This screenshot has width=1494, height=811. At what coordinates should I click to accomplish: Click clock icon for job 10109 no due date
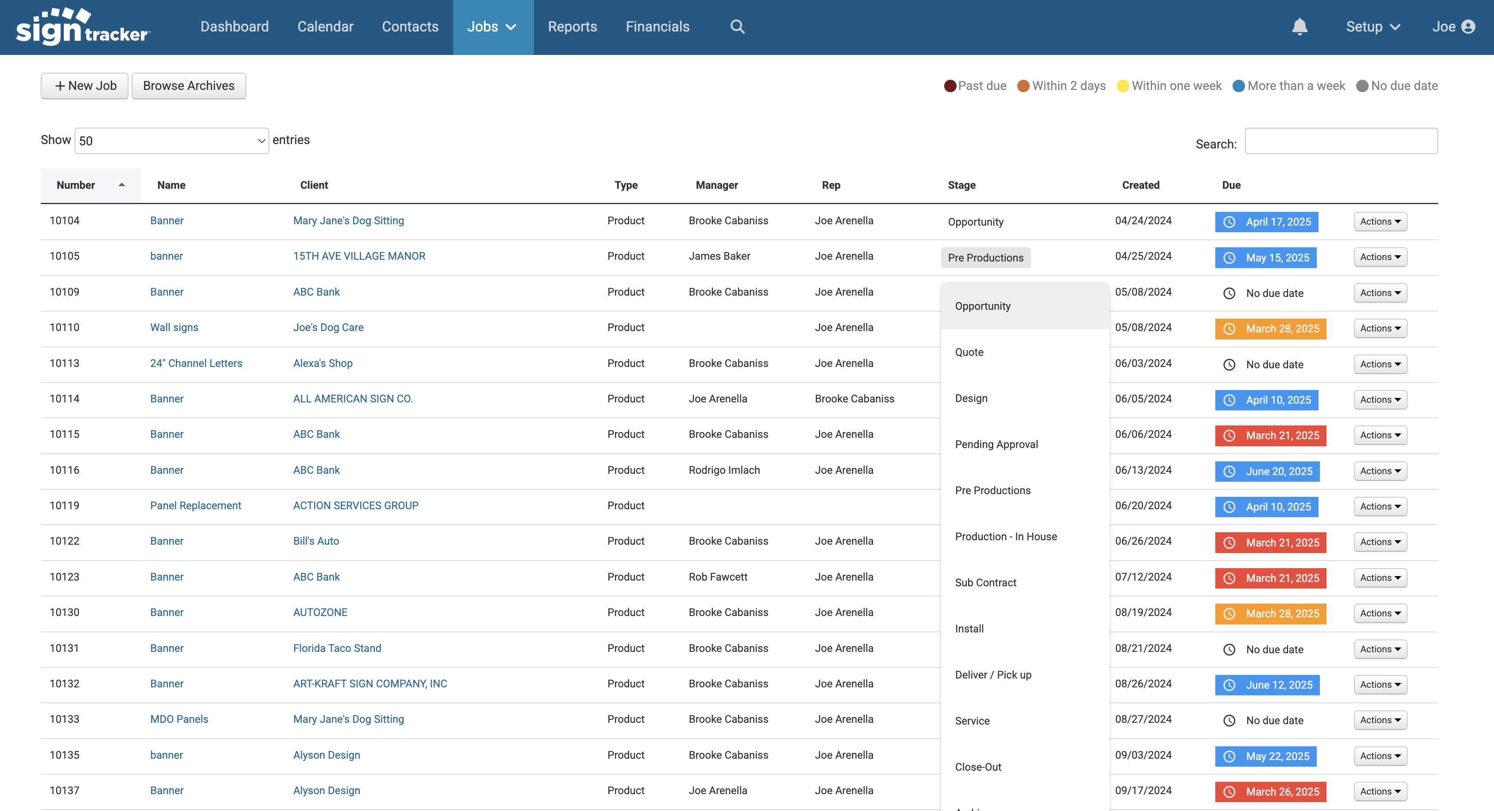(x=1229, y=293)
